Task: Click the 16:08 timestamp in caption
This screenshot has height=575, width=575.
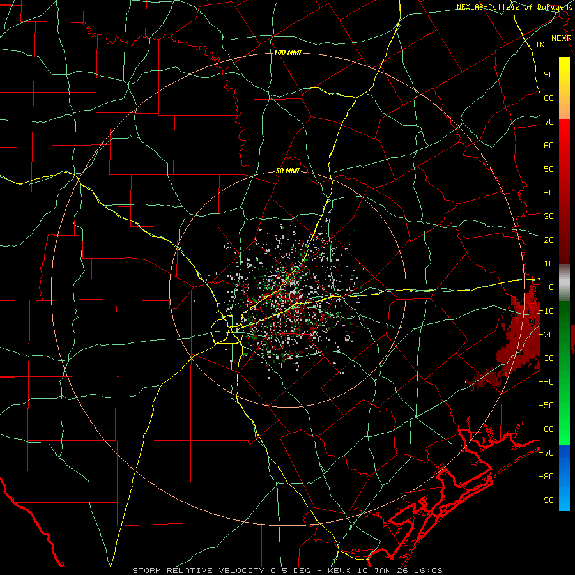Action: (429, 571)
